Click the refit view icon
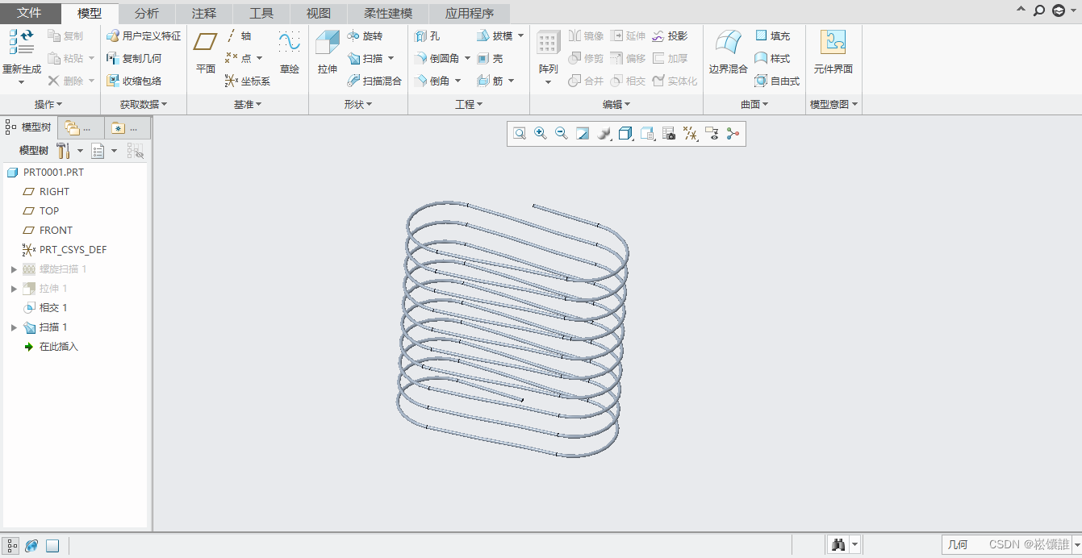1082x558 pixels. [520, 134]
